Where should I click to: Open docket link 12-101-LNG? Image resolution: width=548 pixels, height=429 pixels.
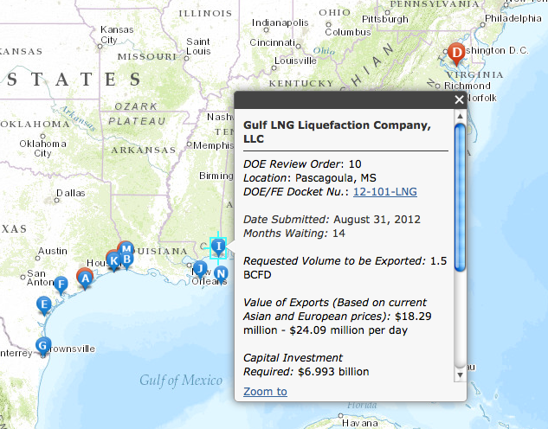click(x=384, y=192)
